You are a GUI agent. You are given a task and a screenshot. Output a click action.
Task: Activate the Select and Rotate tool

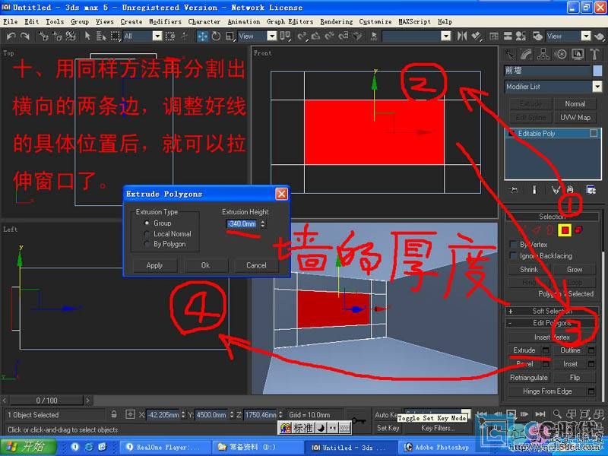tap(216, 36)
